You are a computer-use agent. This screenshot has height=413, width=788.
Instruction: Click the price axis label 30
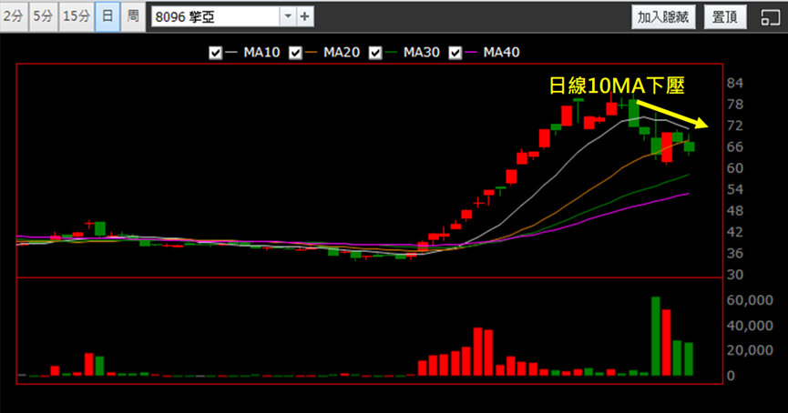point(734,275)
